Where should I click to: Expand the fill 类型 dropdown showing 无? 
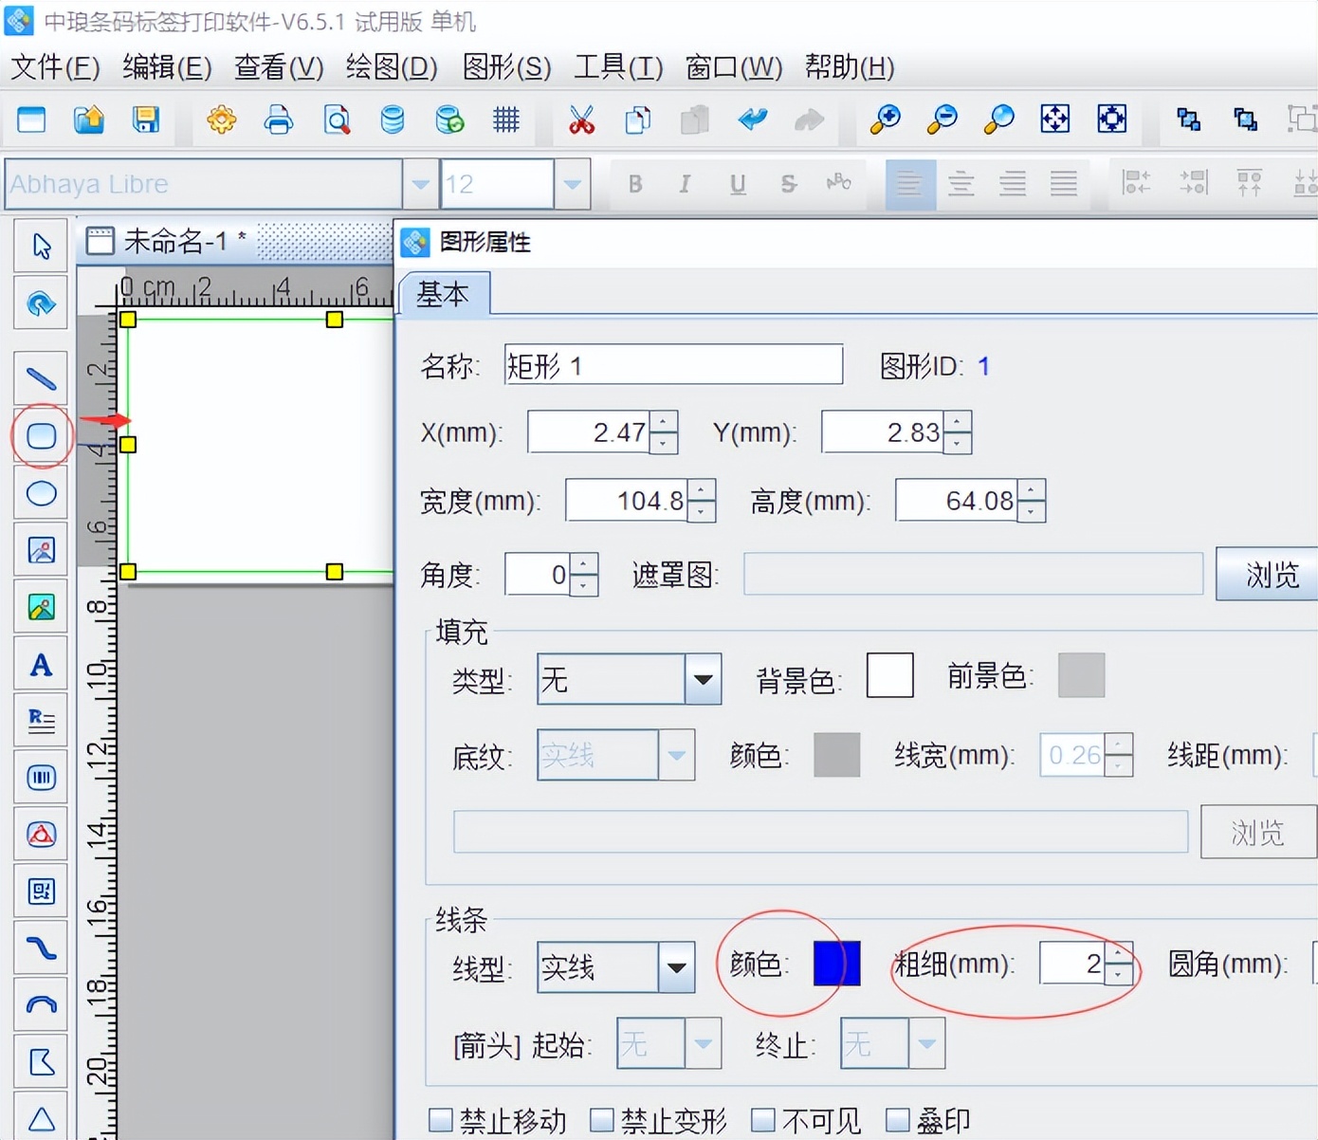(702, 679)
